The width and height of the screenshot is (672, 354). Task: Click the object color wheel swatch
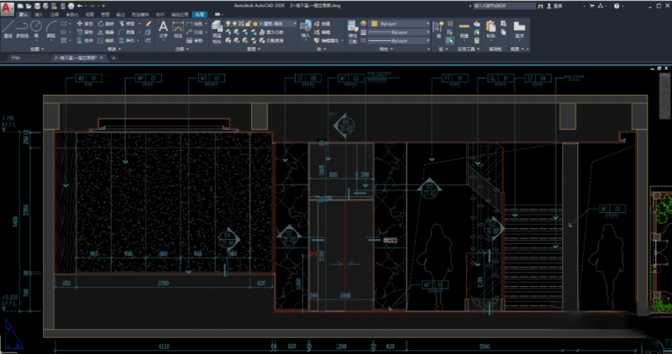click(362, 23)
